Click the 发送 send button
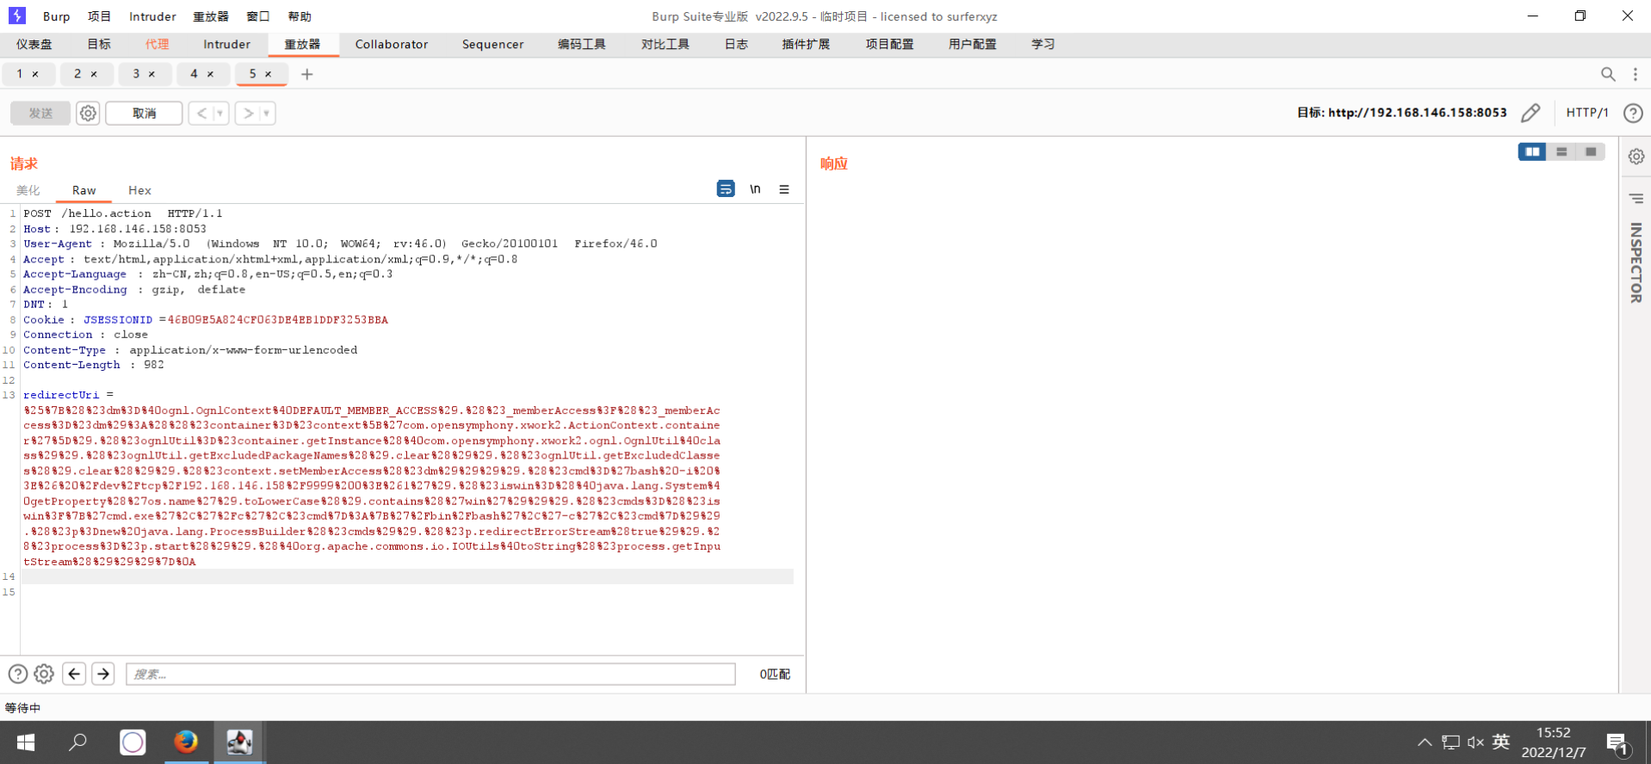This screenshot has height=764, width=1651. pyautogui.click(x=40, y=113)
